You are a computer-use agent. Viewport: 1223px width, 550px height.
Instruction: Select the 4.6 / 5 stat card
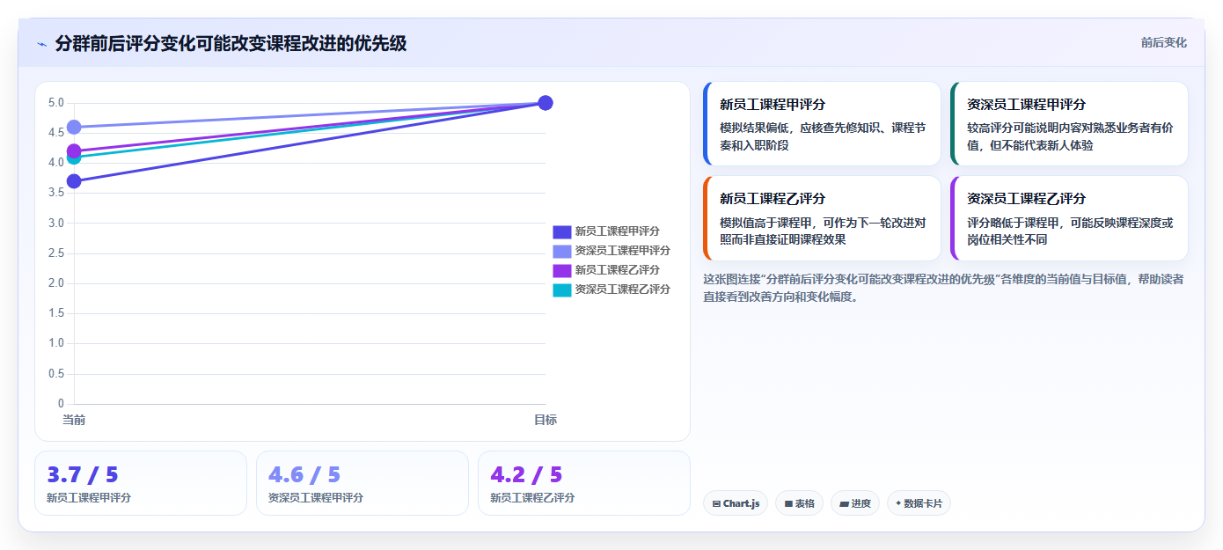click(363, 483)
